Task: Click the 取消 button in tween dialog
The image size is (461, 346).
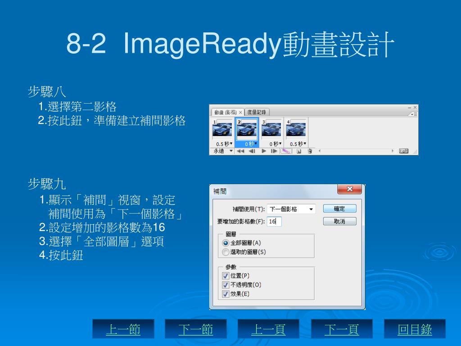Action: tap(339, 221)
